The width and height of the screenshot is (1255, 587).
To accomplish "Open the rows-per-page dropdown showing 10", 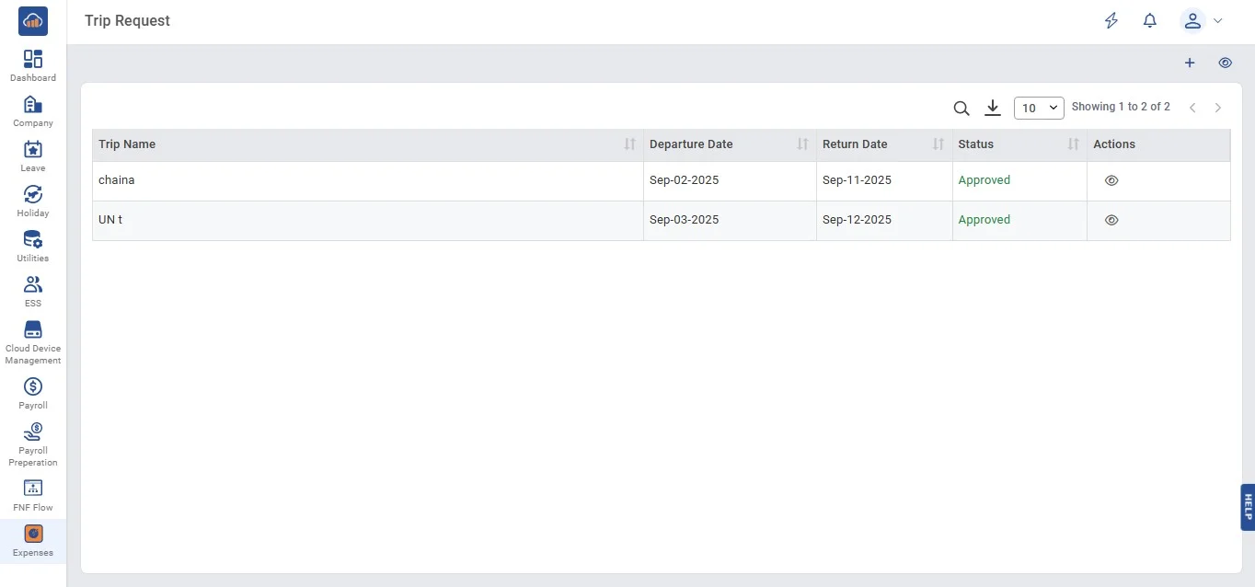I will [1039, 108].
